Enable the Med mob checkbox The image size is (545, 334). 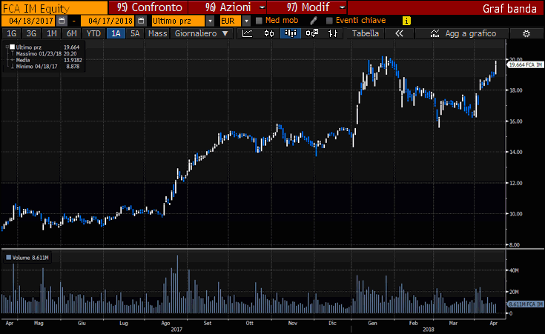pos(259,21)
